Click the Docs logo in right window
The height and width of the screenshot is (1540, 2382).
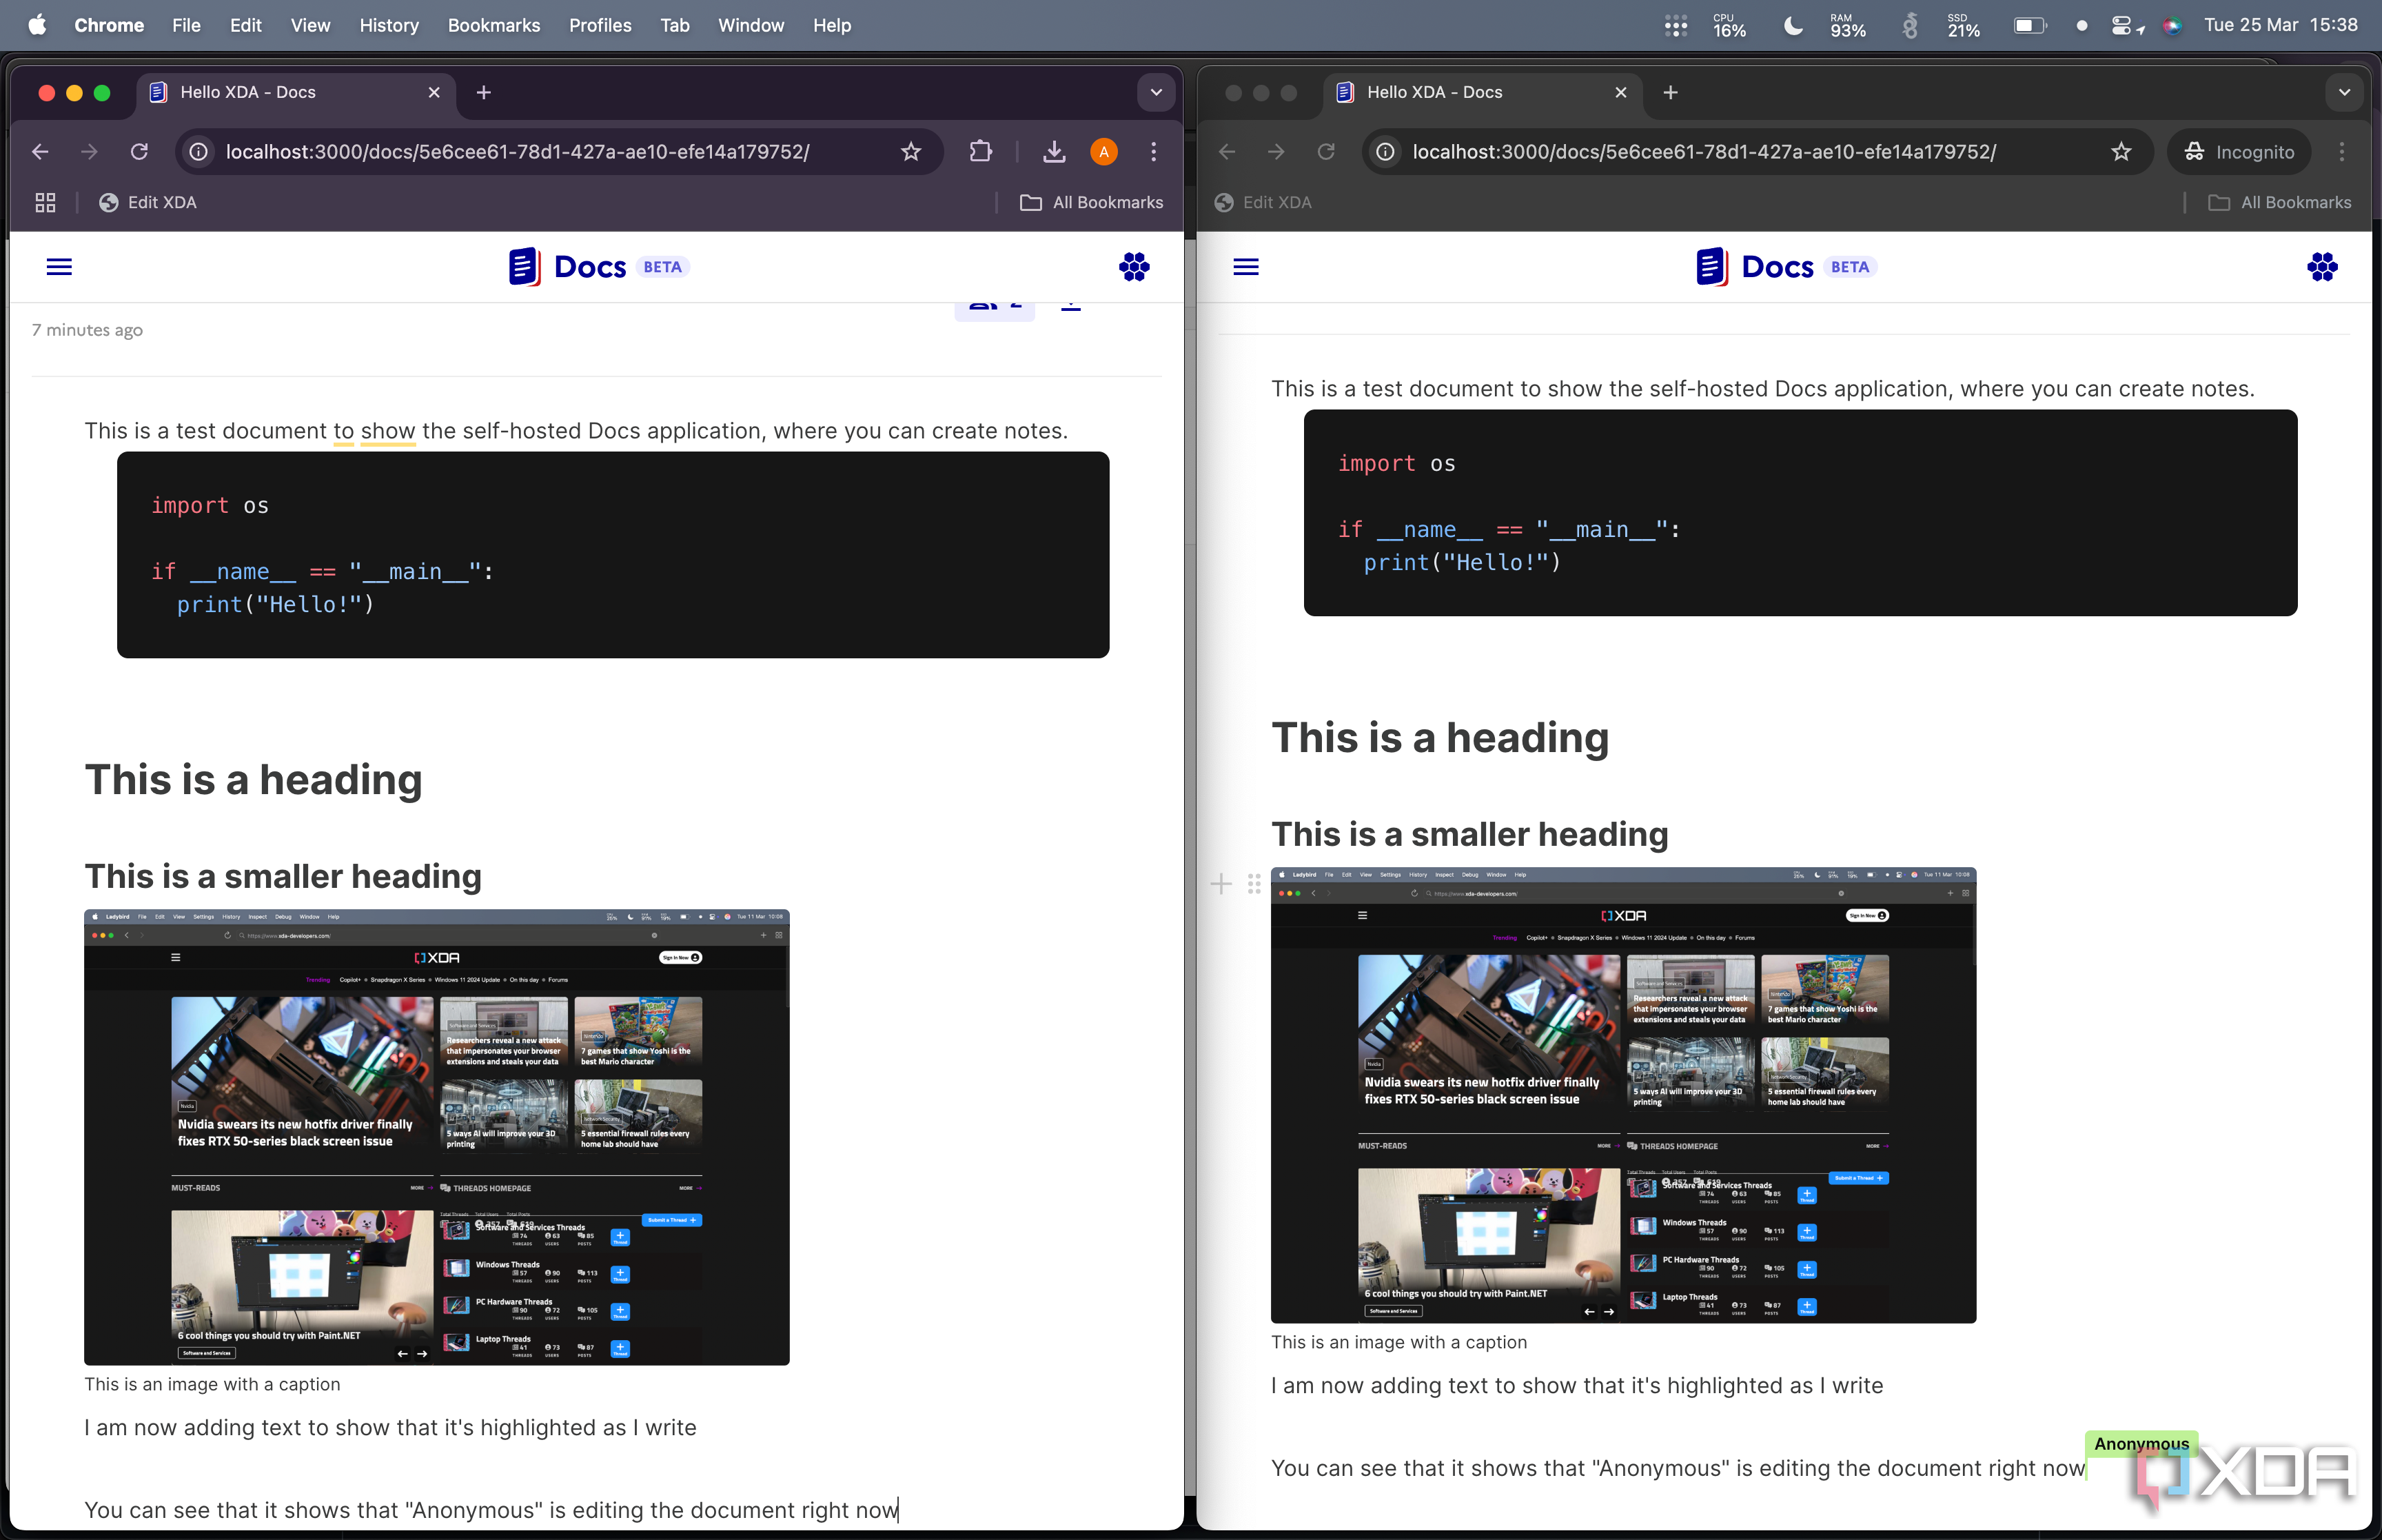(1785, 267)
